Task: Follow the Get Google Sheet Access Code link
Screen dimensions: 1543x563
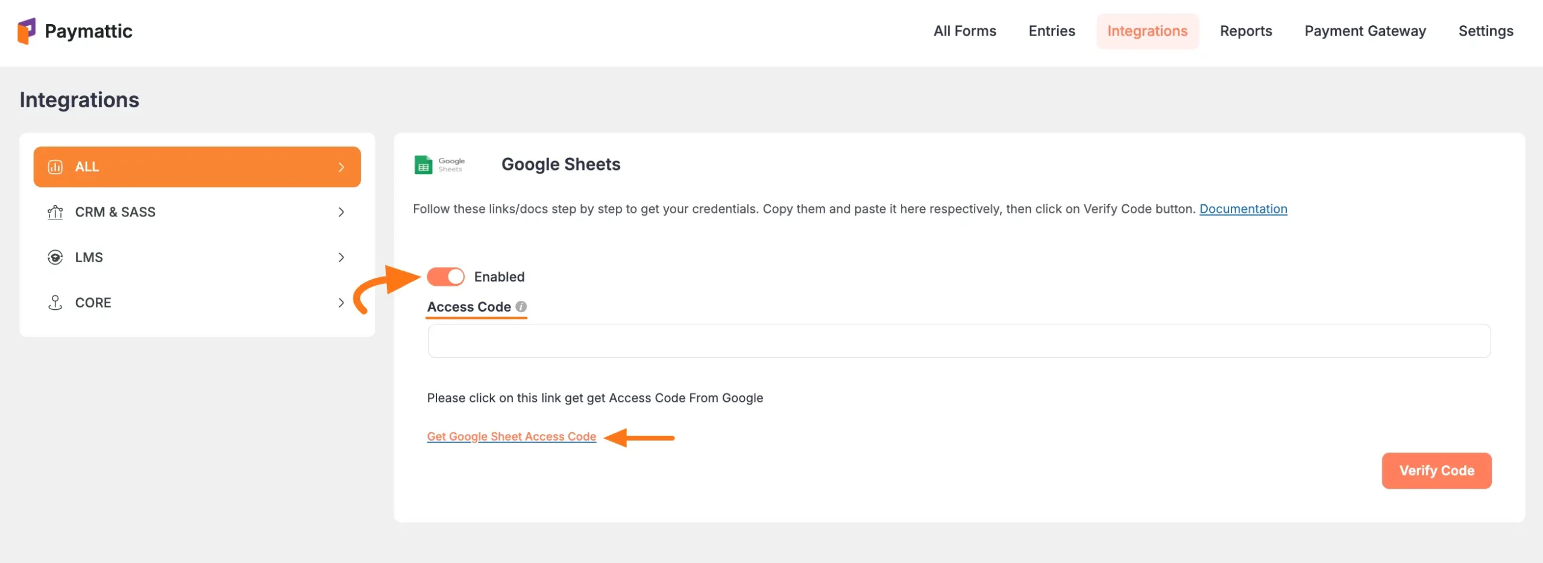Action: point(511,436)
